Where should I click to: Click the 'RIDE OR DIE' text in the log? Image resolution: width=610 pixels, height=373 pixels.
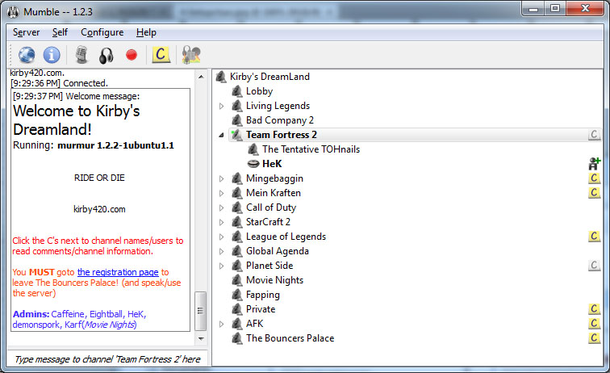click(99, 178)
